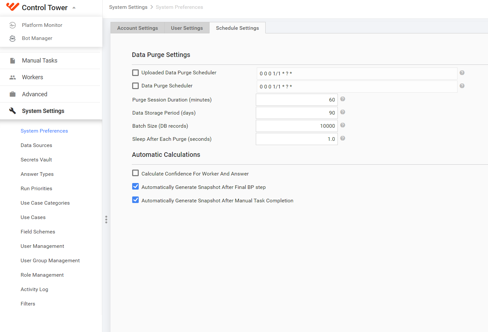Select System Preferences in sidebar
The width and height of the screenshot is (488, 332).
click(44, 131)
